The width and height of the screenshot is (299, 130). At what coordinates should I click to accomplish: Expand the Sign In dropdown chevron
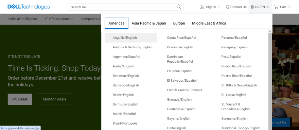coord(219,7)
